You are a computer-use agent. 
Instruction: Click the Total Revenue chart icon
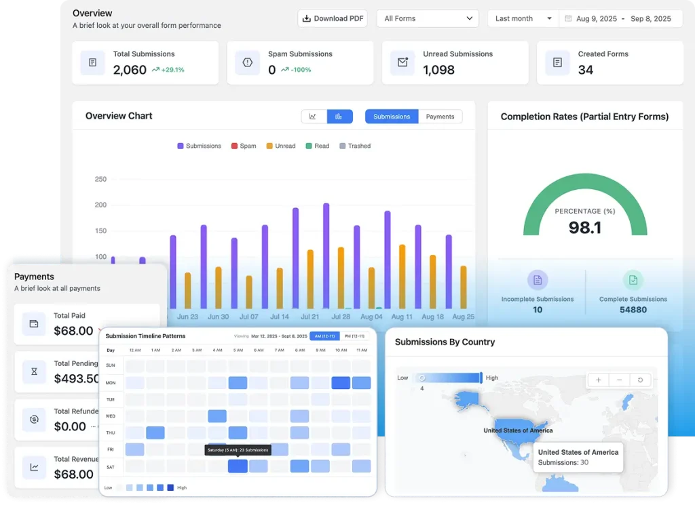click(x=34, y=467)
